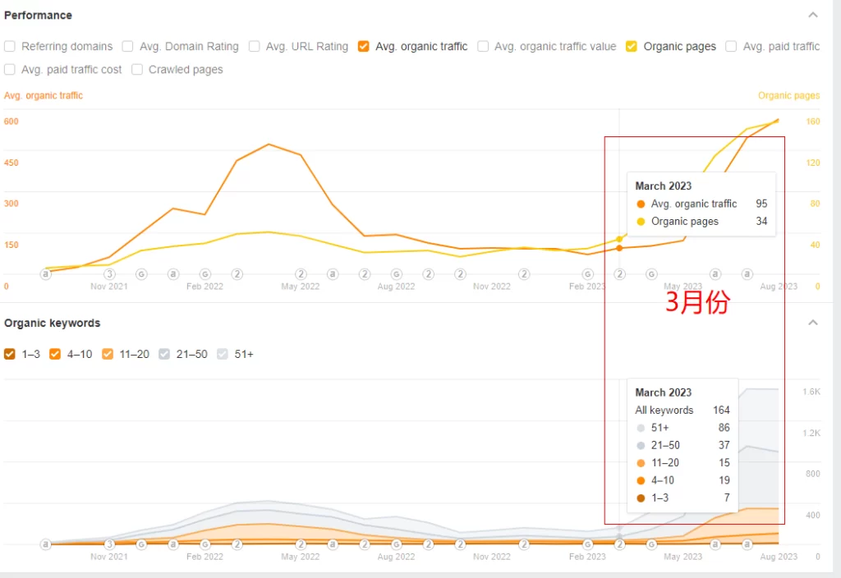Image resolution: width=841 pixels, height=578 pixels.
Task: Enable the Avg. Domain Rating checkbox
Action: [127, 47]
